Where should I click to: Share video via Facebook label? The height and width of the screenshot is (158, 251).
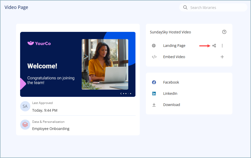tap(171, 82)
